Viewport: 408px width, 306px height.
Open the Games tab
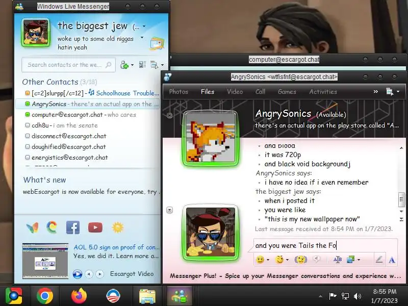(x=287, y=92)
